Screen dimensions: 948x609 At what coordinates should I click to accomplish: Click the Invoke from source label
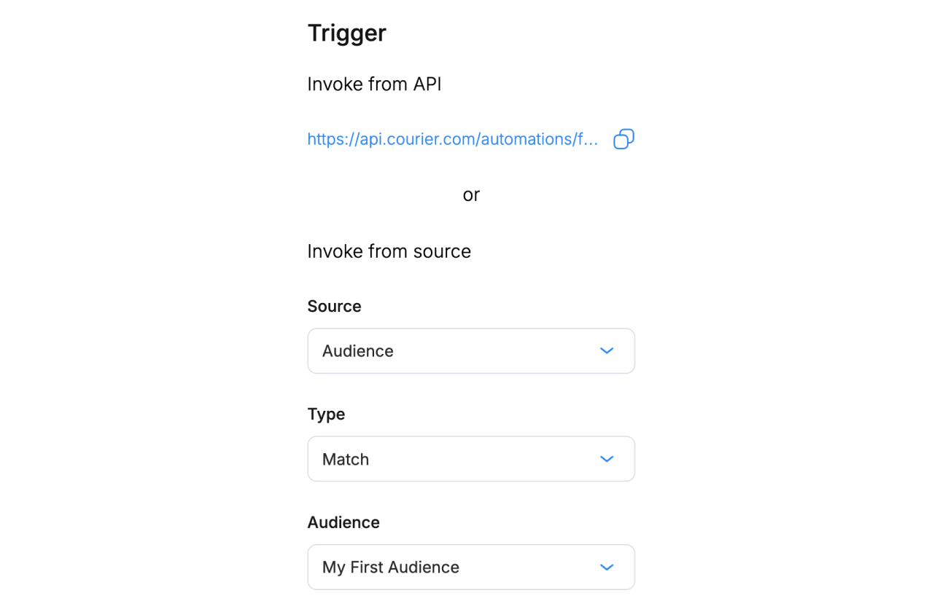pos(389,251)
